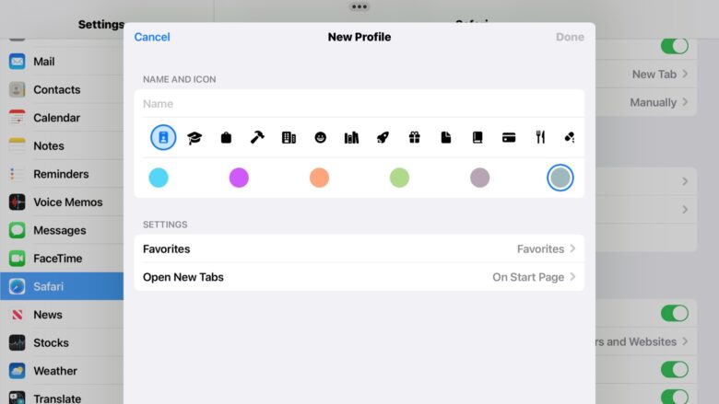Viewport: 719px width, 404px height.
Task: Pick the selected gray-blue profile color
Action: click(560, 178)
